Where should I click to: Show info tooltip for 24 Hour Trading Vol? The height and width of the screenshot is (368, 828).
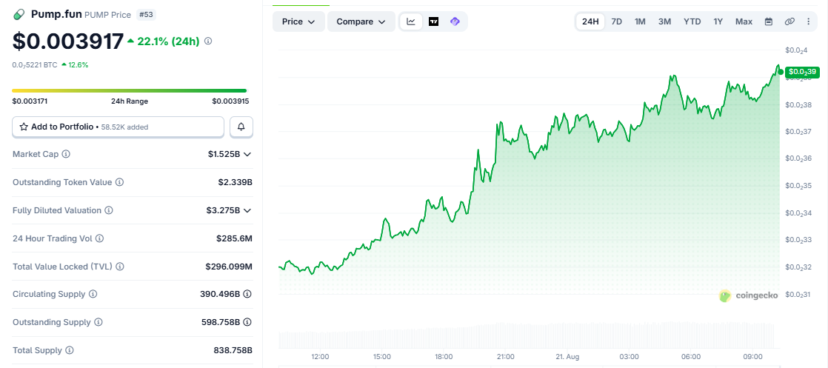pos(100,238)
